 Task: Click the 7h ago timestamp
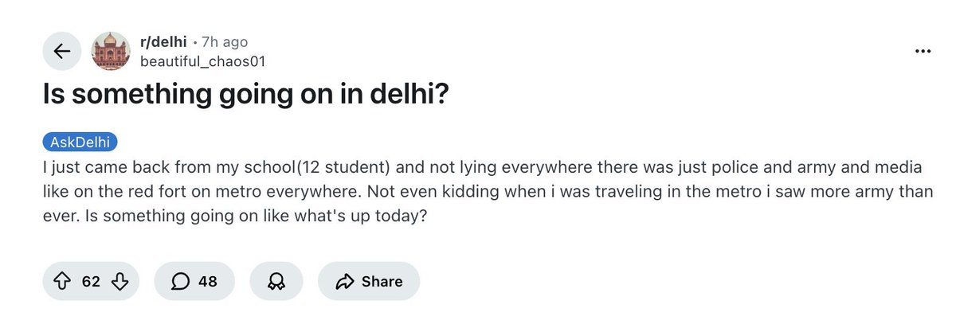225,42
